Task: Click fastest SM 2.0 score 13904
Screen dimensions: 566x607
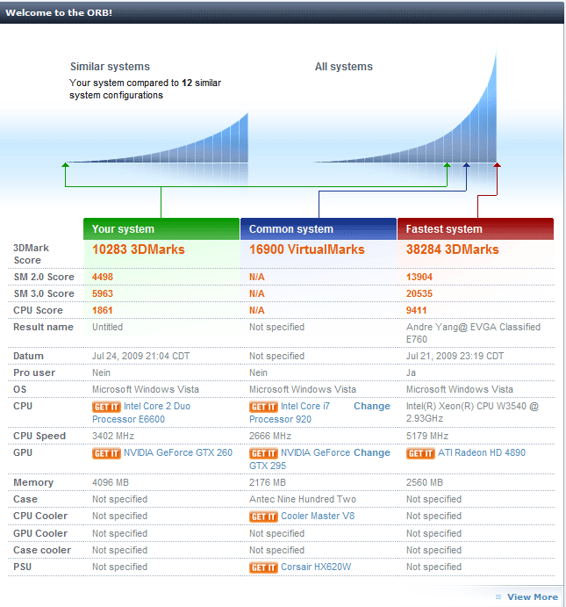Action: (419, 277)
